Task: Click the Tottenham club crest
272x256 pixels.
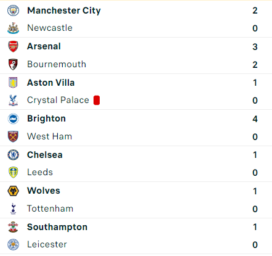Action: click(13, 209)
